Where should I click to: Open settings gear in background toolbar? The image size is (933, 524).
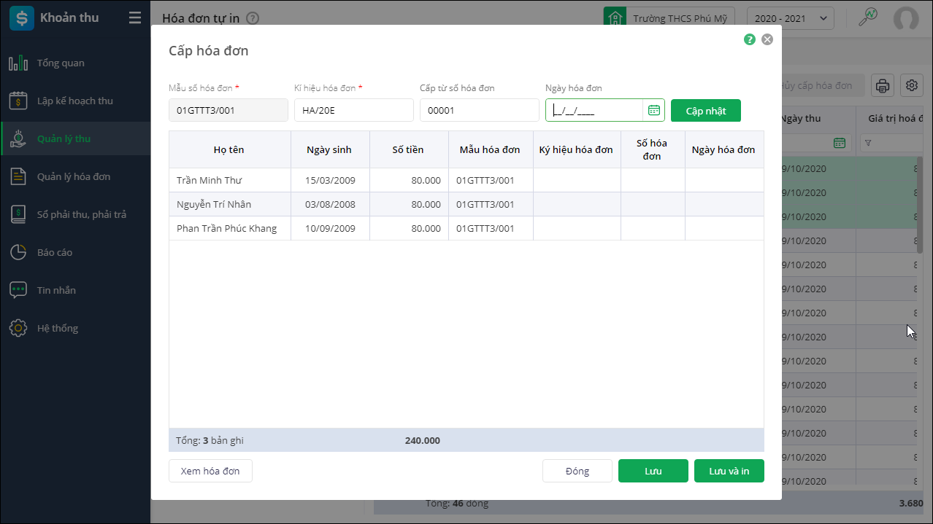[912, 85]
